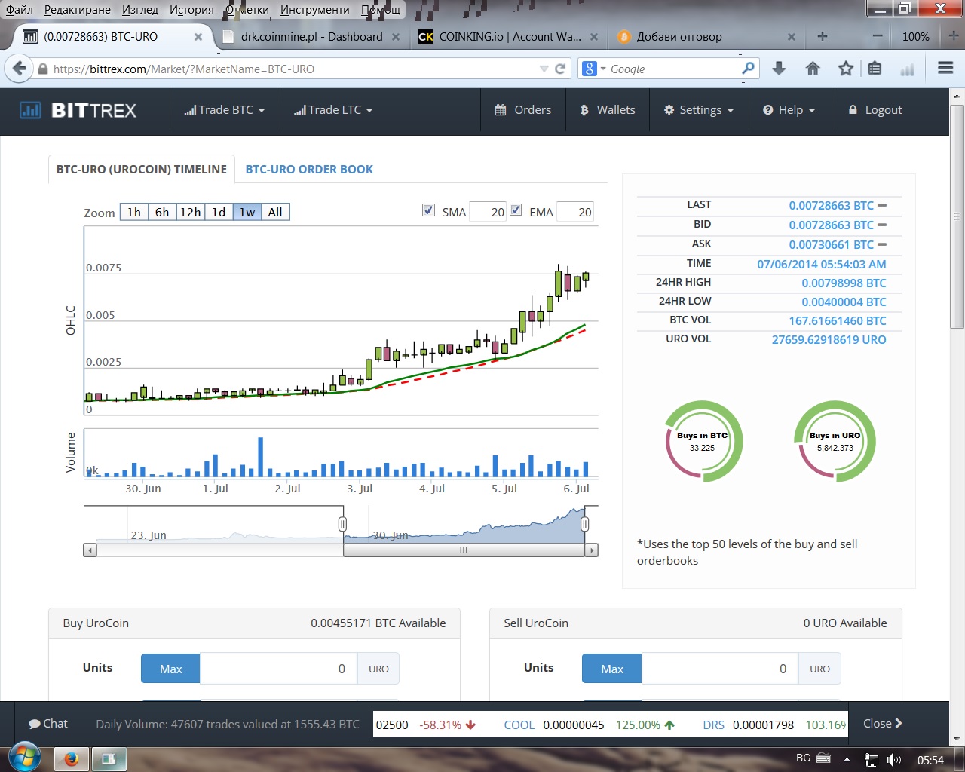Screen dimensions: 965x772
Task: Switch to BTC-URO ORDER BOOK tab
Action: click(309, 170)
